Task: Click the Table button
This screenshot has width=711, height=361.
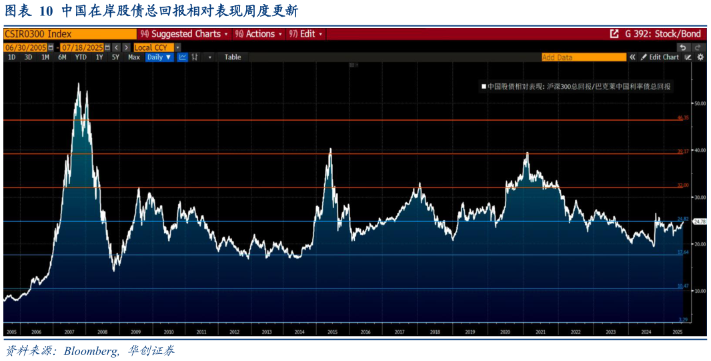Action: (233, 57)
